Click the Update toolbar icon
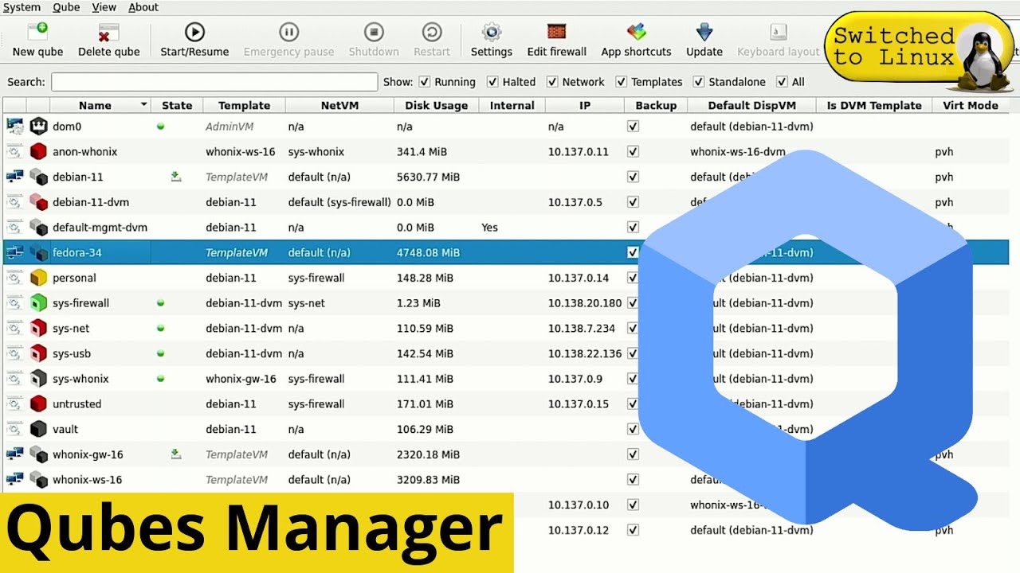Viewport: 1020px width, 573px height. coord(704,33)
